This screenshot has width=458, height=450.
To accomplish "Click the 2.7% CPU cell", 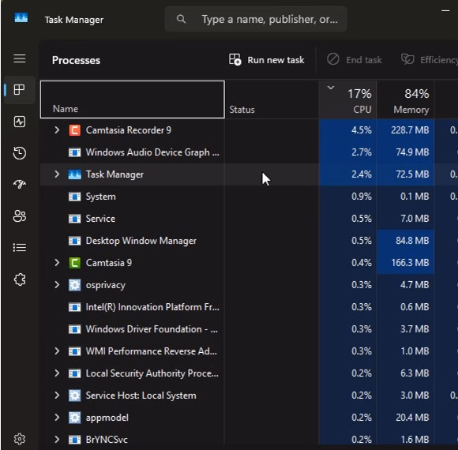I will [x=347, y=152].
